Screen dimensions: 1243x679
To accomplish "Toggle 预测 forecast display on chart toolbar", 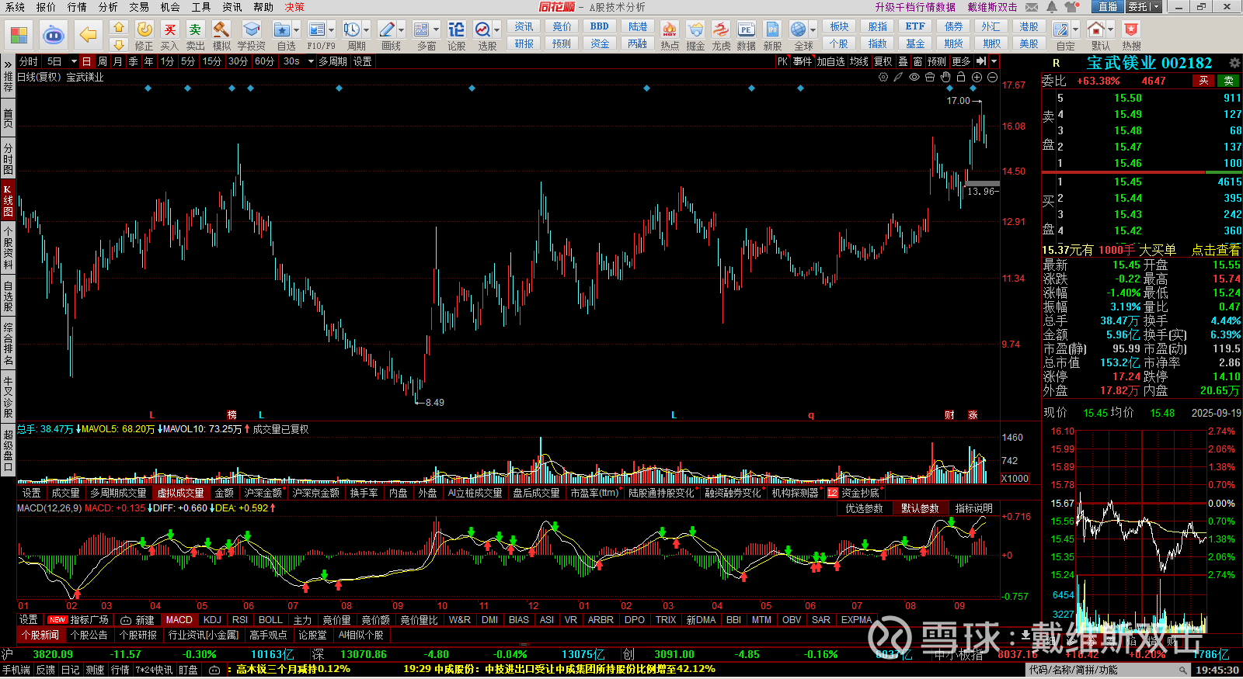I will (937, 61).
